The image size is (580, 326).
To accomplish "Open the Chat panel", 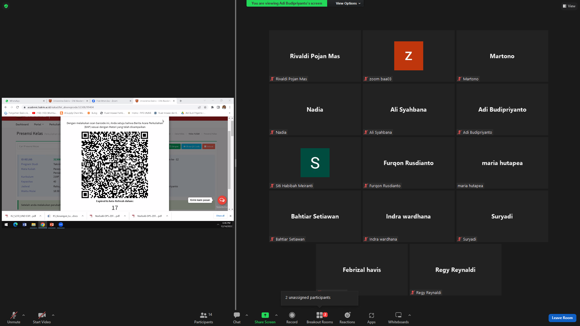I will [x=237, y=318].
